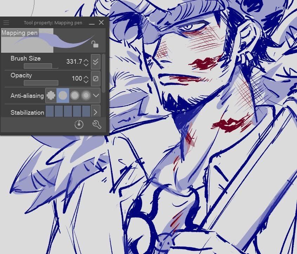This screenshot has height=254, width=297.
Task: Select strong anti-aliasing option
Action: tap(86, 95)
